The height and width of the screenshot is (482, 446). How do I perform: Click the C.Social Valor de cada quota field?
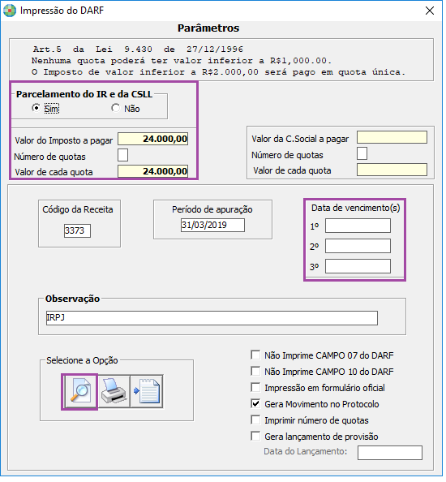pyautogui.click(x=392, y=170)
